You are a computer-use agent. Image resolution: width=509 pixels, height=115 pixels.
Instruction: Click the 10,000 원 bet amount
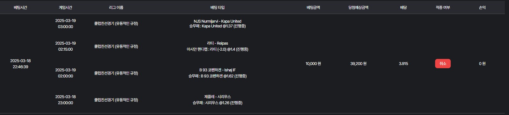(x=313, y=63)
